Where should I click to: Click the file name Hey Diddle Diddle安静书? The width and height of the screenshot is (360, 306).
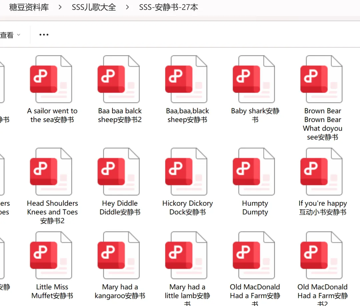click(120, 208)
